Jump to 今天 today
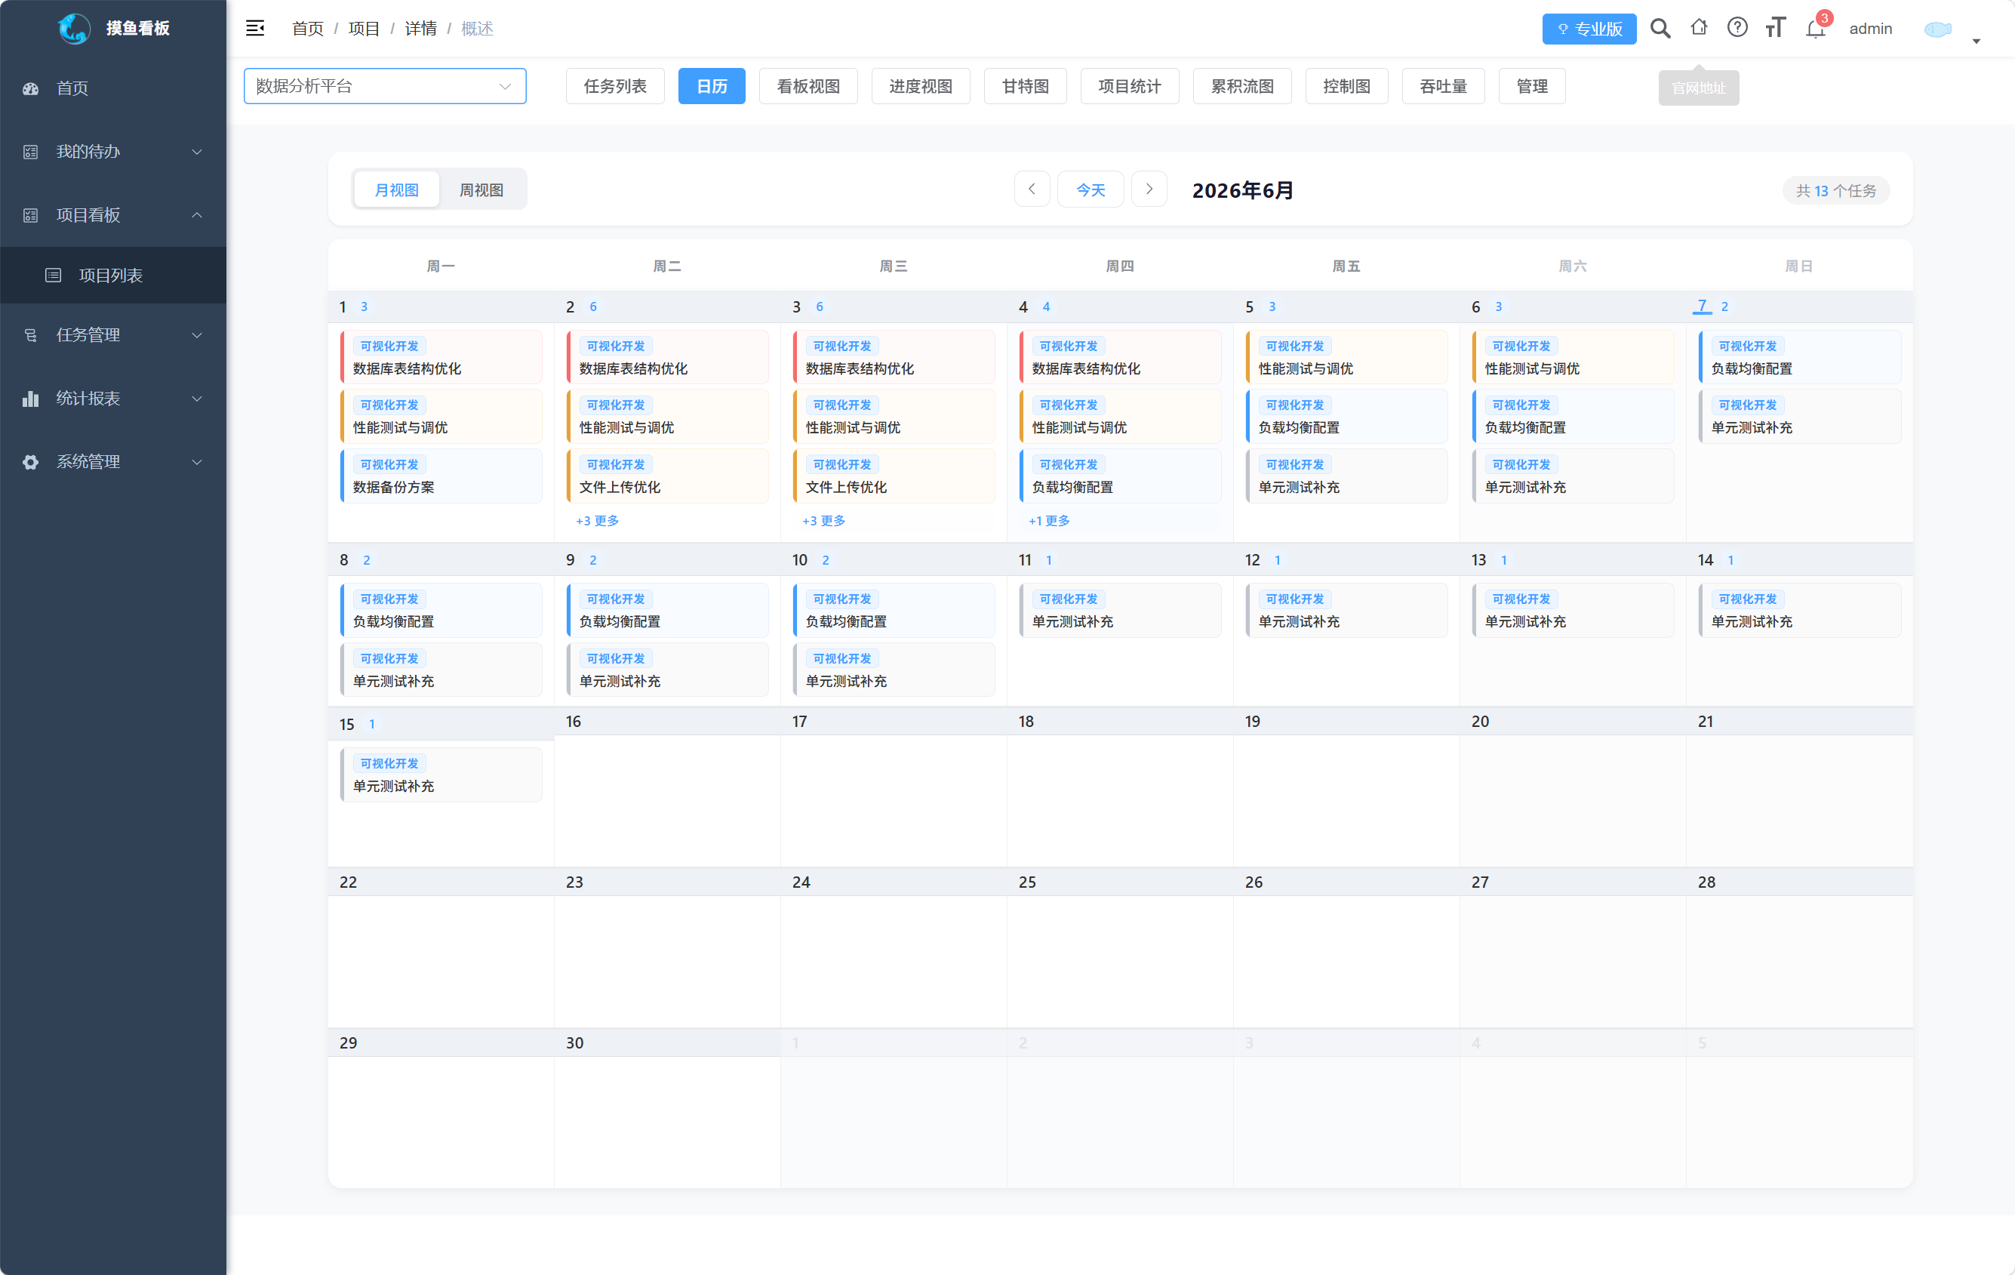The width and height of the screenshot is (2015, 1275). [x=1091, y=189]
